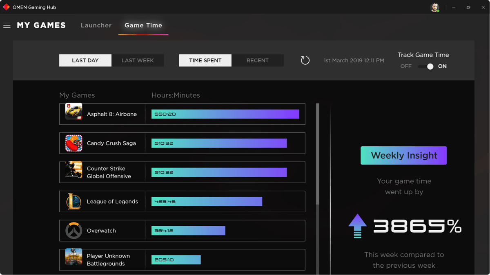Click the League of Legends 425:46 bar
The height and width of the screenshot is (275, 490).
(207, 201)
